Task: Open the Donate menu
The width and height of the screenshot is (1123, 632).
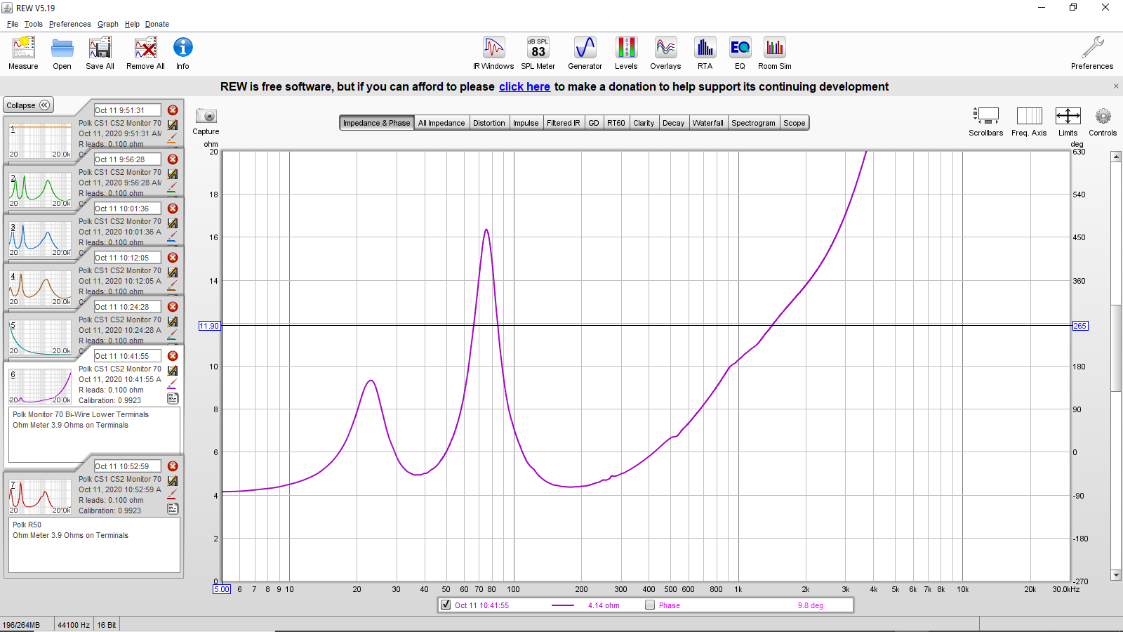Action: point(157,24)
